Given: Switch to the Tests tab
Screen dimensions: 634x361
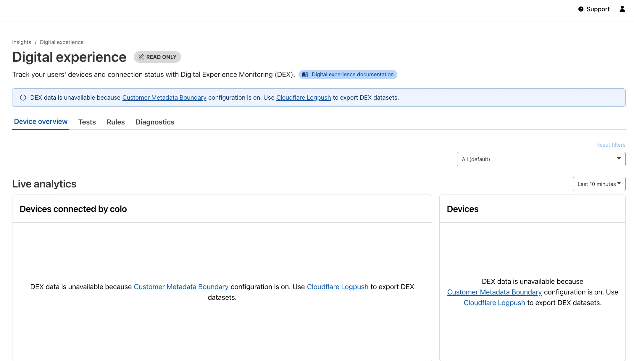Looking at the screenshot, I should click(x=87, y=122).
